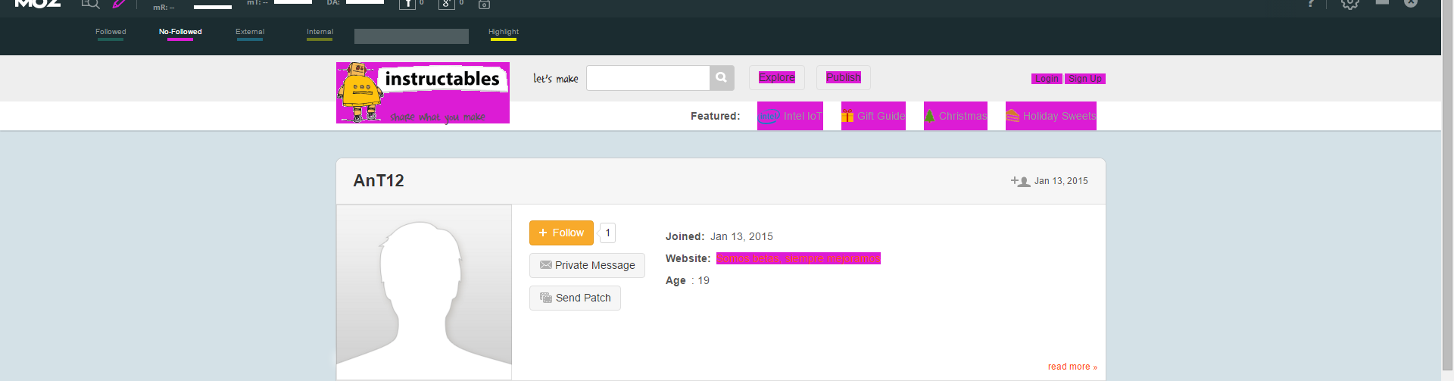1454x381 pixels.
Task: Click the let's make search field
Action: [647, 78]
